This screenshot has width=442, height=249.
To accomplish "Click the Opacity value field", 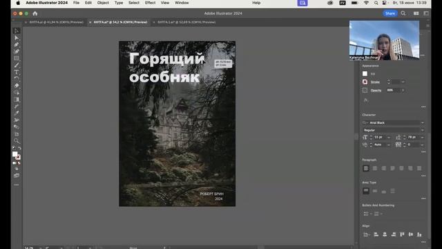I will [393, 90].
